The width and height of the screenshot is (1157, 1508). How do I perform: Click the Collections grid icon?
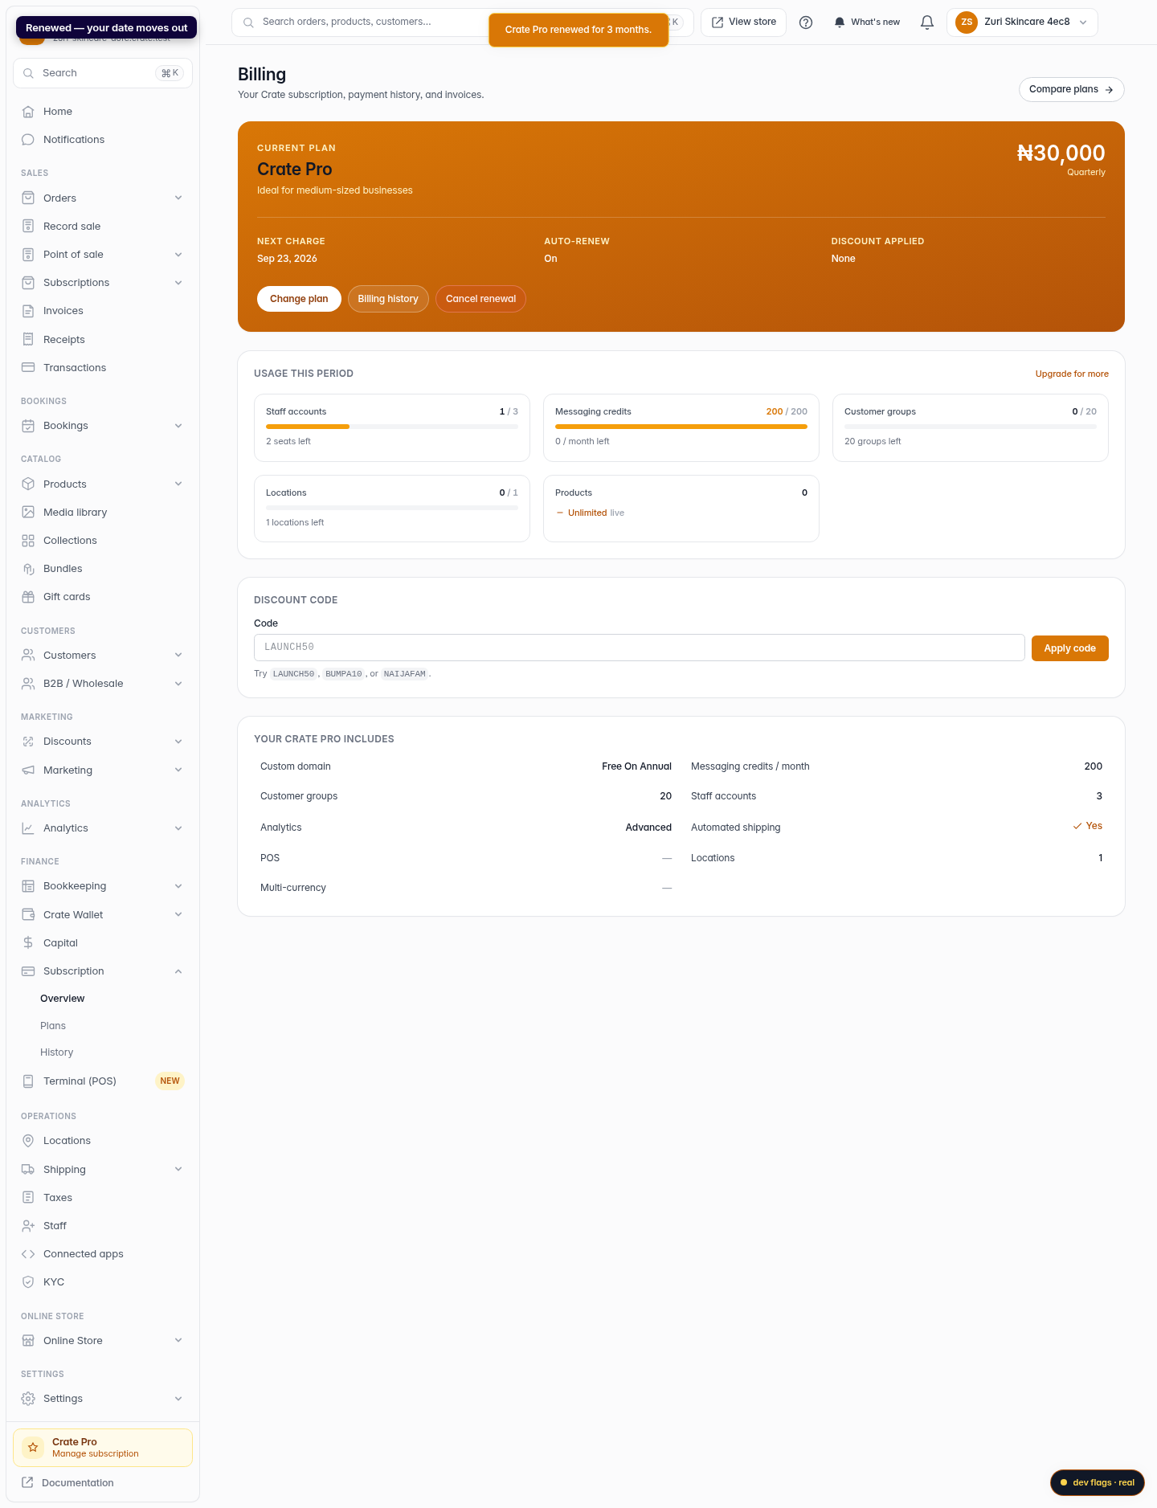point(28,541)
